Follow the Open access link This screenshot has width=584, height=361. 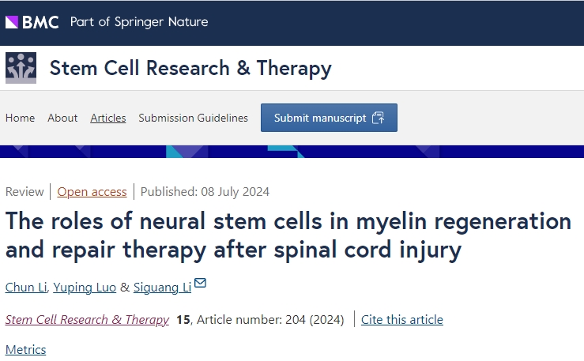point(92,191)
